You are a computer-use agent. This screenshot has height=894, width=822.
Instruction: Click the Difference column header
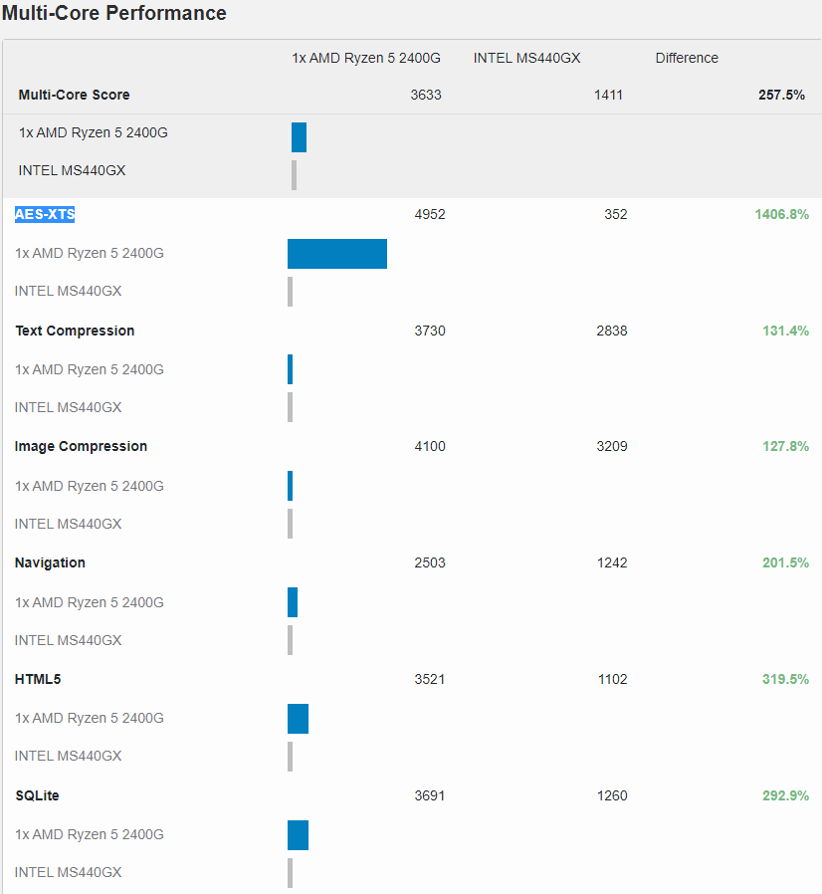pos(687,58)
